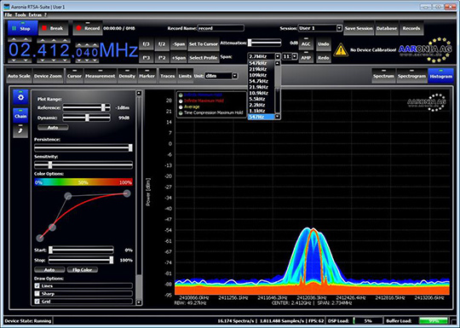Toggle the Chain panel button

point(20,115)
